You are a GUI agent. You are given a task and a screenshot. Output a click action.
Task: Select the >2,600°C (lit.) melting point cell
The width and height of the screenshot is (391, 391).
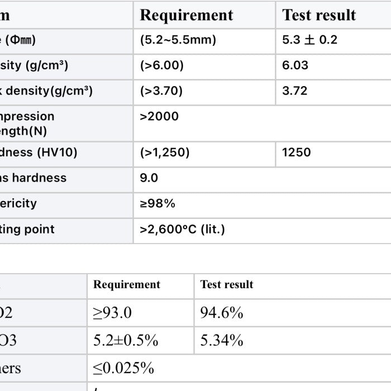pyautogui.click(x=182, y=230)
